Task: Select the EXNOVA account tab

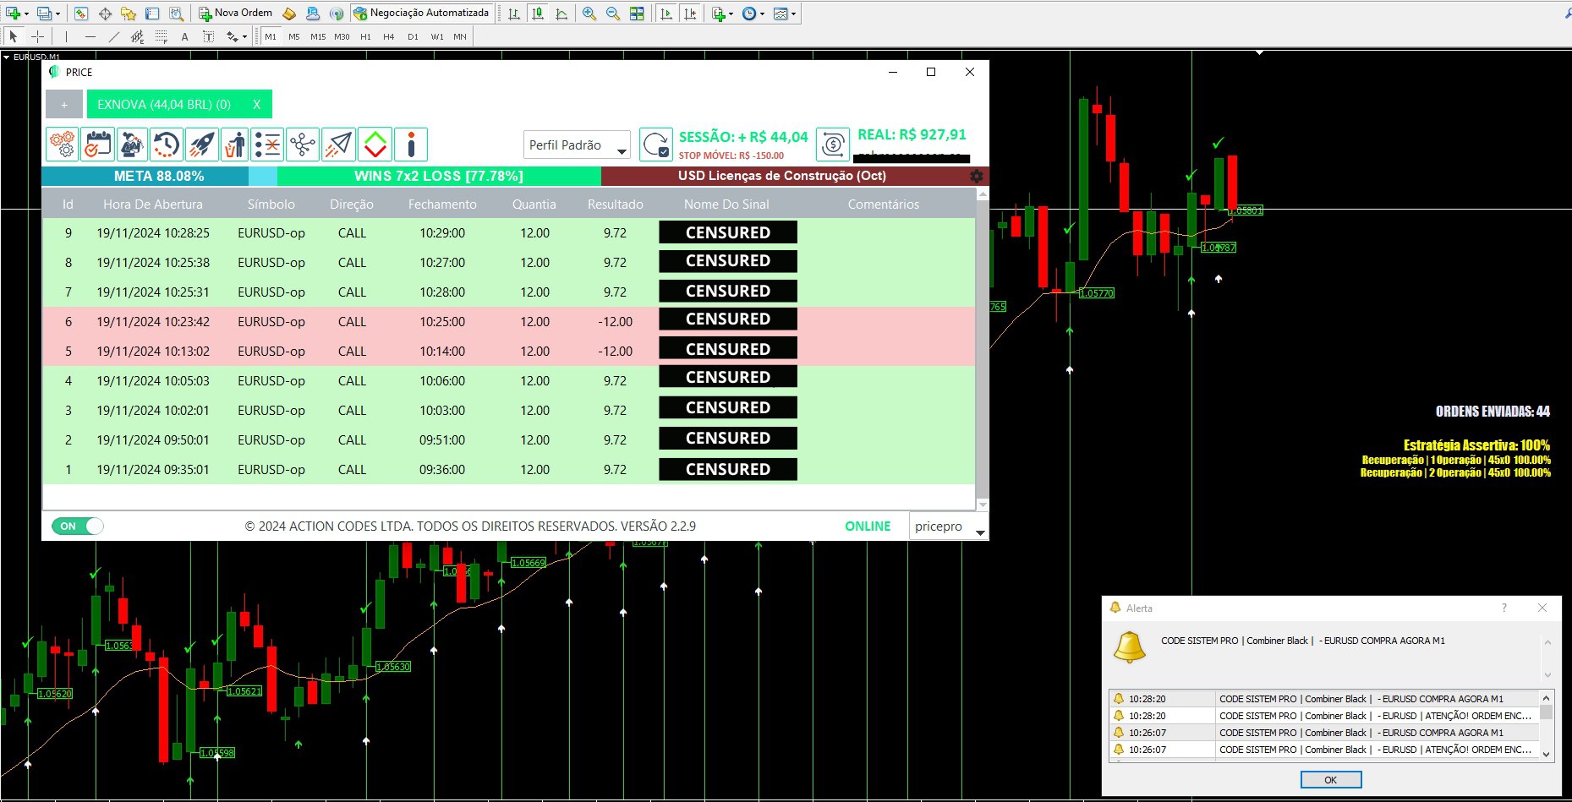Action: click(165, 103)
